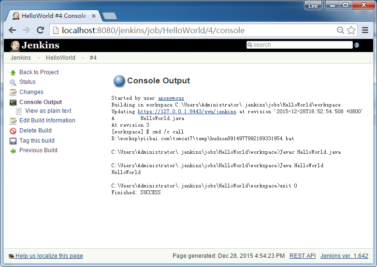Click the Back to Project green arrow icon
The image size is (377, 267).
click(x=13, y=72)
